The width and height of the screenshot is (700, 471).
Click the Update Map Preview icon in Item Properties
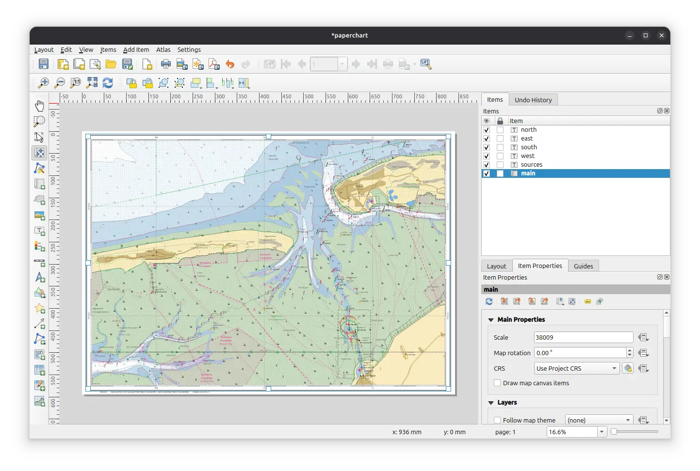tap(489, 301)
